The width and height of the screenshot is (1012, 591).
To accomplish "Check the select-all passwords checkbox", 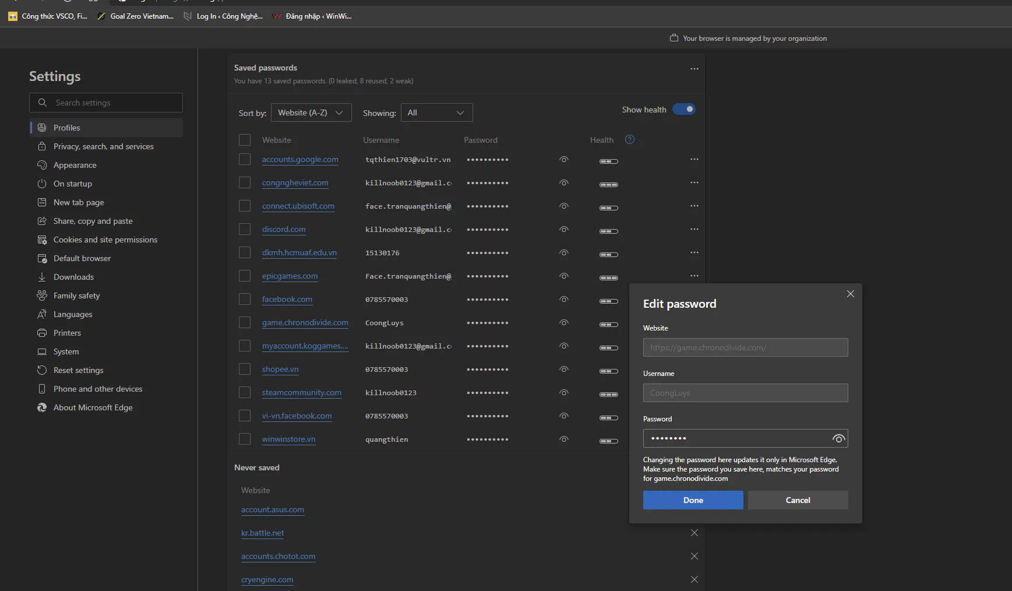I will 245,140.
